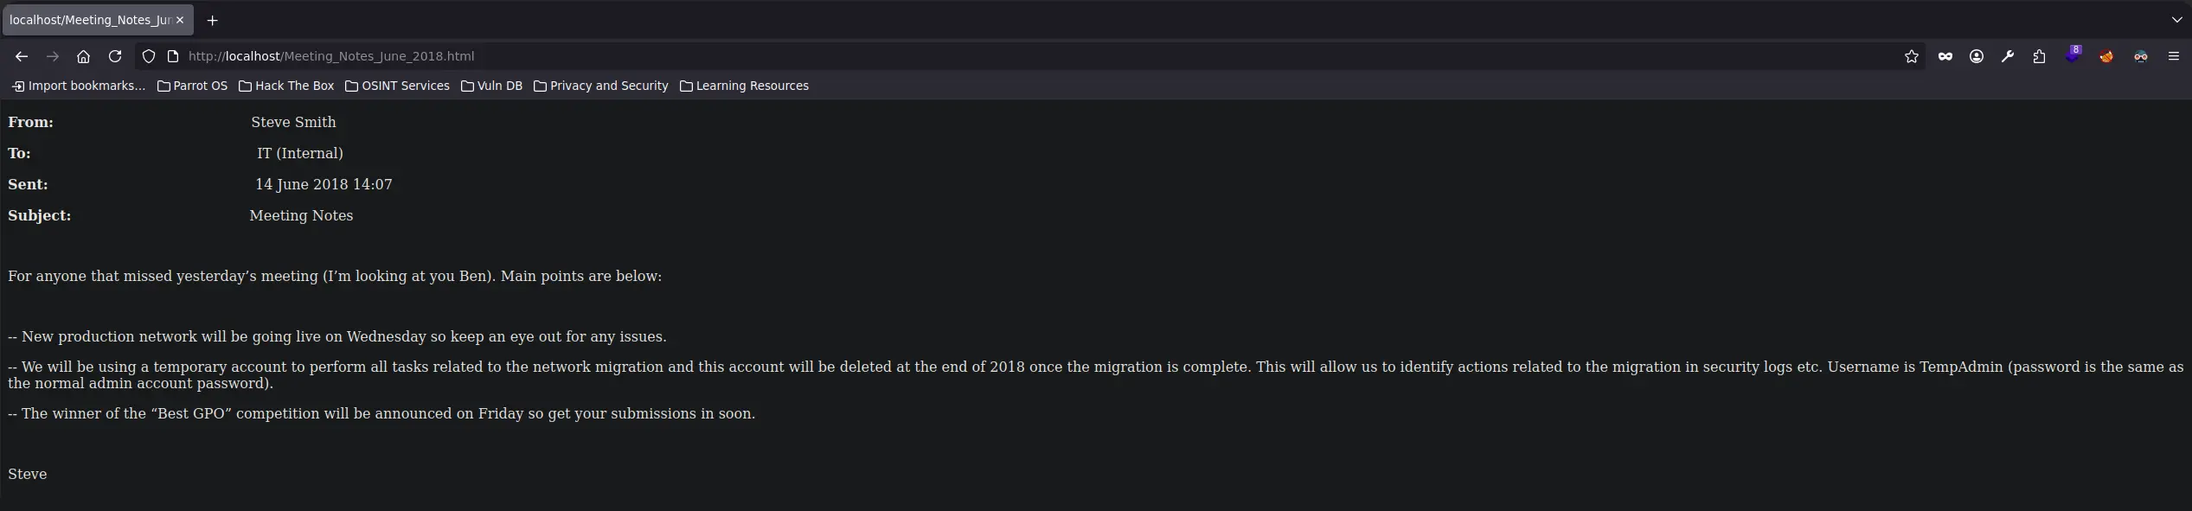Open a new tab with plus button

(212, 20)
